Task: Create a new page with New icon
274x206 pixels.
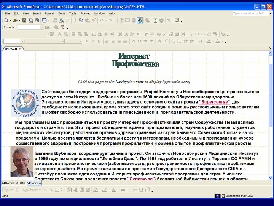Action: (x=6, y=20)
